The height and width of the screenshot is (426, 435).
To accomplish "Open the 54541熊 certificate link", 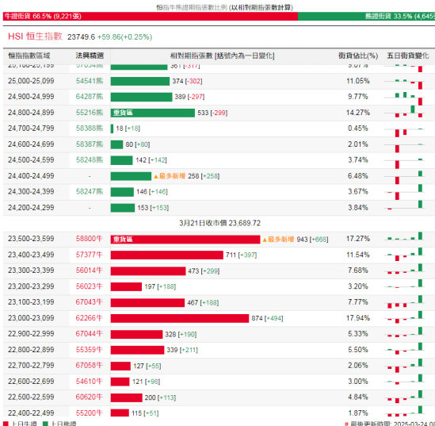I will [x=89, y=81].
